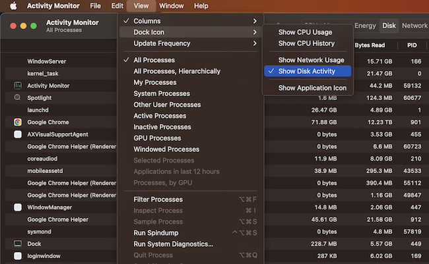
Task: Open the File menu
Action: (x=95, y=6)
